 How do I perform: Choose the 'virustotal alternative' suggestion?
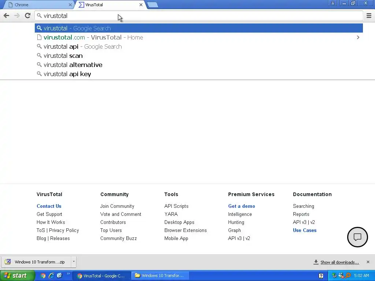(199, 65)
